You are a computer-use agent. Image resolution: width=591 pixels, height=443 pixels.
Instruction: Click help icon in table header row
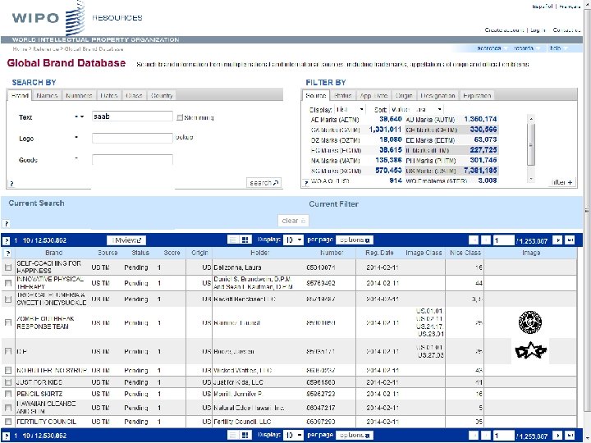[8, 253]
